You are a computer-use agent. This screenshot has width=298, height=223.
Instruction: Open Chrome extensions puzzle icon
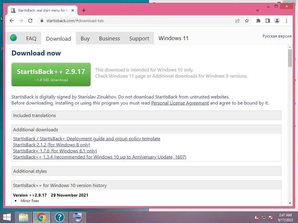click(258, 21)
